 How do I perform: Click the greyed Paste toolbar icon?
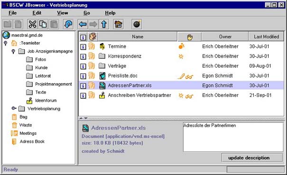54,24
